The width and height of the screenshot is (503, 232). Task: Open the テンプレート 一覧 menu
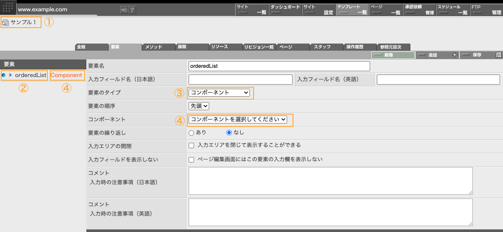click(352, 10)
